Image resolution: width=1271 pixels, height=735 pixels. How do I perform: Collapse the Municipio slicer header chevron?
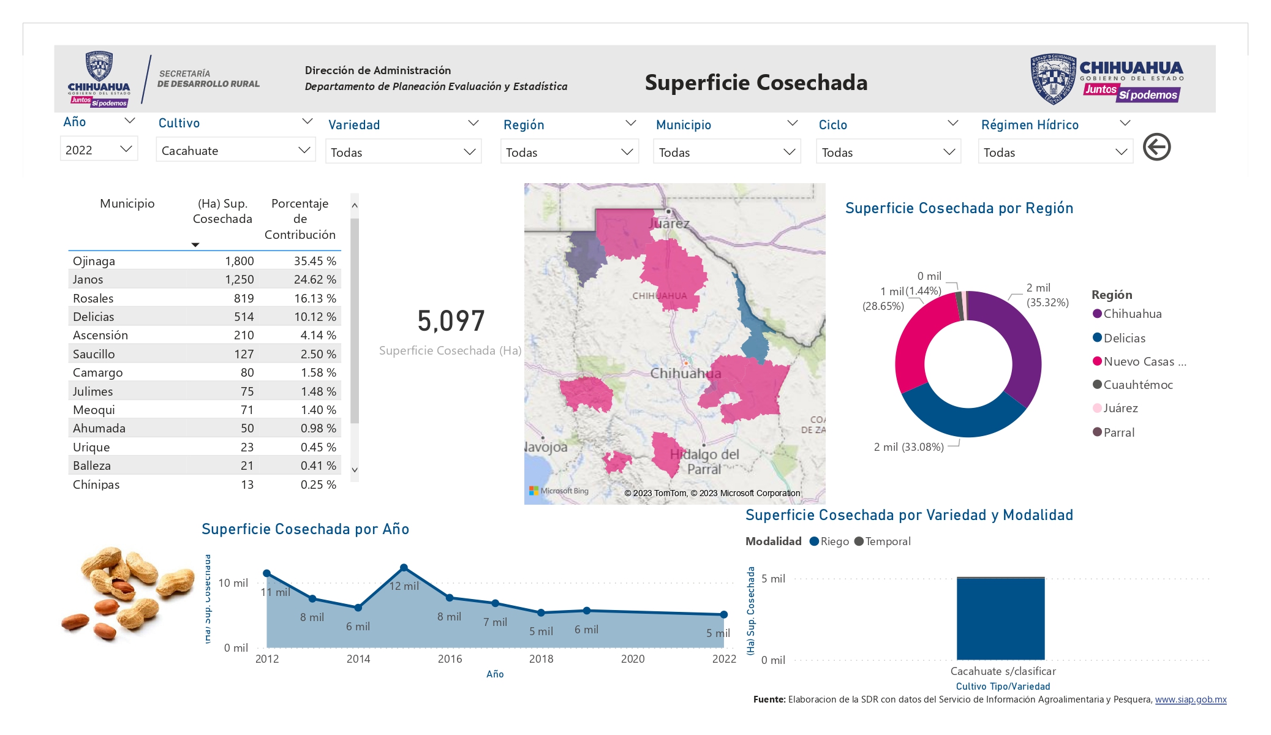click(x=792, y=123)
